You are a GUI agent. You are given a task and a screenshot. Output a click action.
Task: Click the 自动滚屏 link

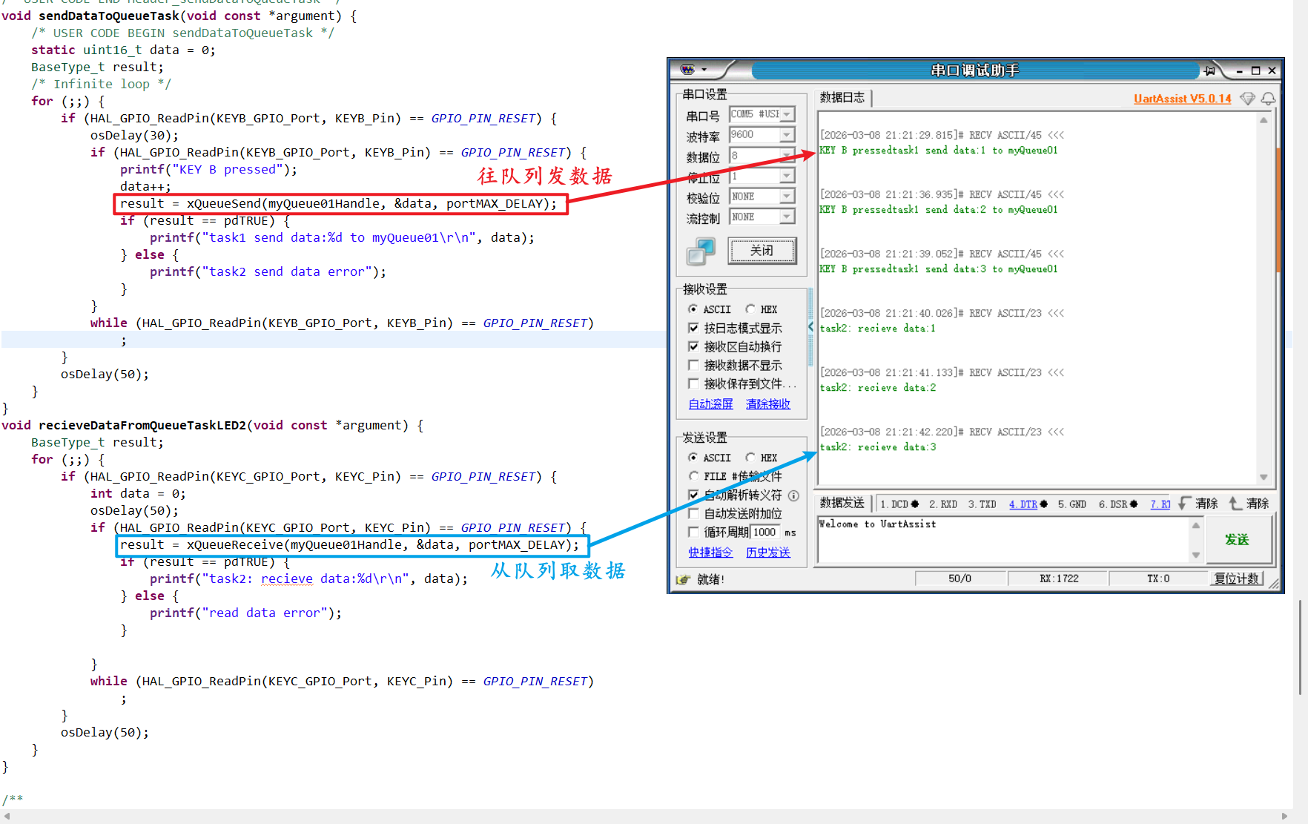(x=710, y=404)
